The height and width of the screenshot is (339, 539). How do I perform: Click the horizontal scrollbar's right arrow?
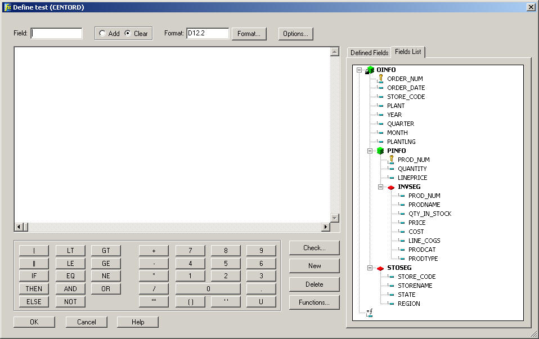[x=326, y=227]
